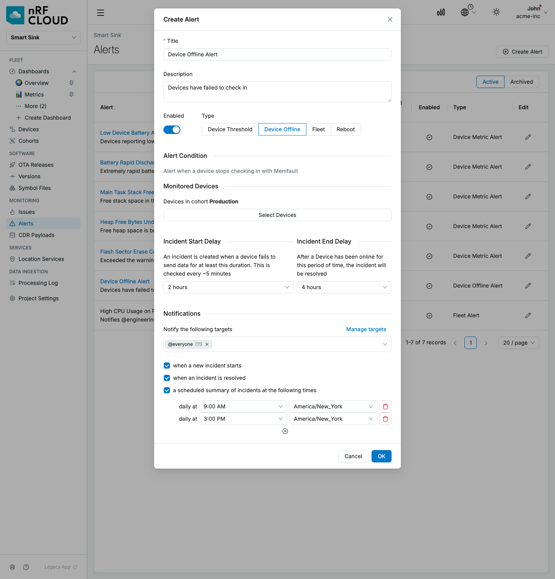The width and height of the screenshot is (555, 579).
Task: Edit the Flash Sector Erase alert
Action: (x=528, y=256)
